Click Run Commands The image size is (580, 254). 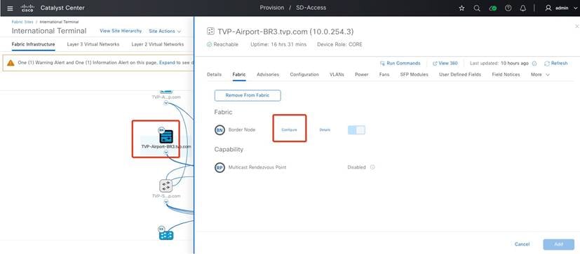[400, 64]
